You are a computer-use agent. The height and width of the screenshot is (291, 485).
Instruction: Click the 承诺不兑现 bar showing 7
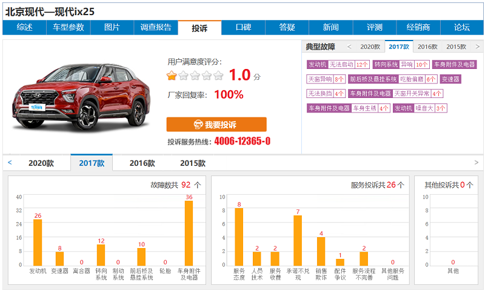pyautogui.click(x=298, y=240)
